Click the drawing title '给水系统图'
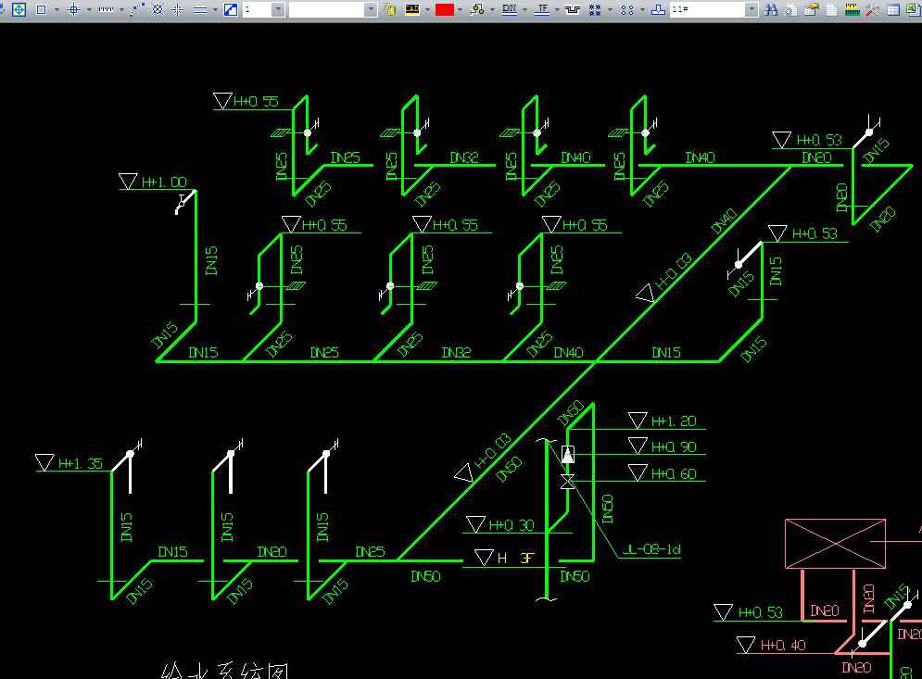922x679 pixels. click(x=224, y=671)
